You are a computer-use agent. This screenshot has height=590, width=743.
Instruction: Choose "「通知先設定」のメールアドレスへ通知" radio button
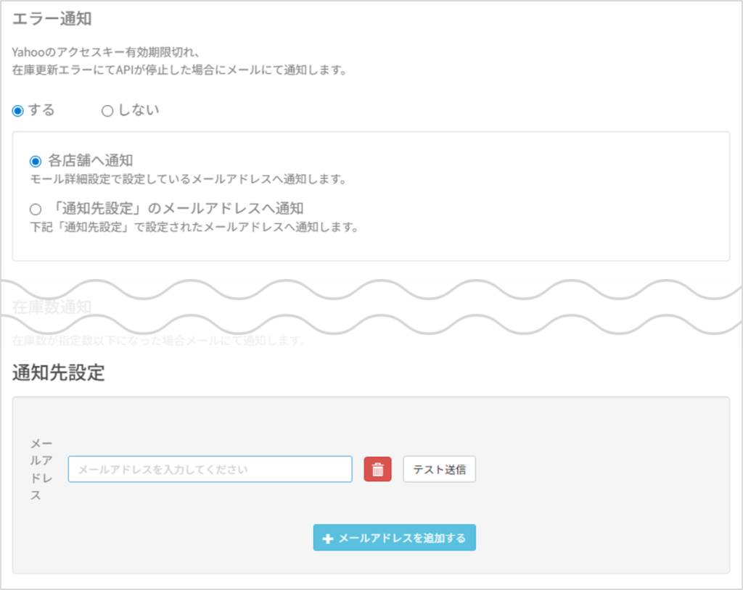[x=36, y=209]
